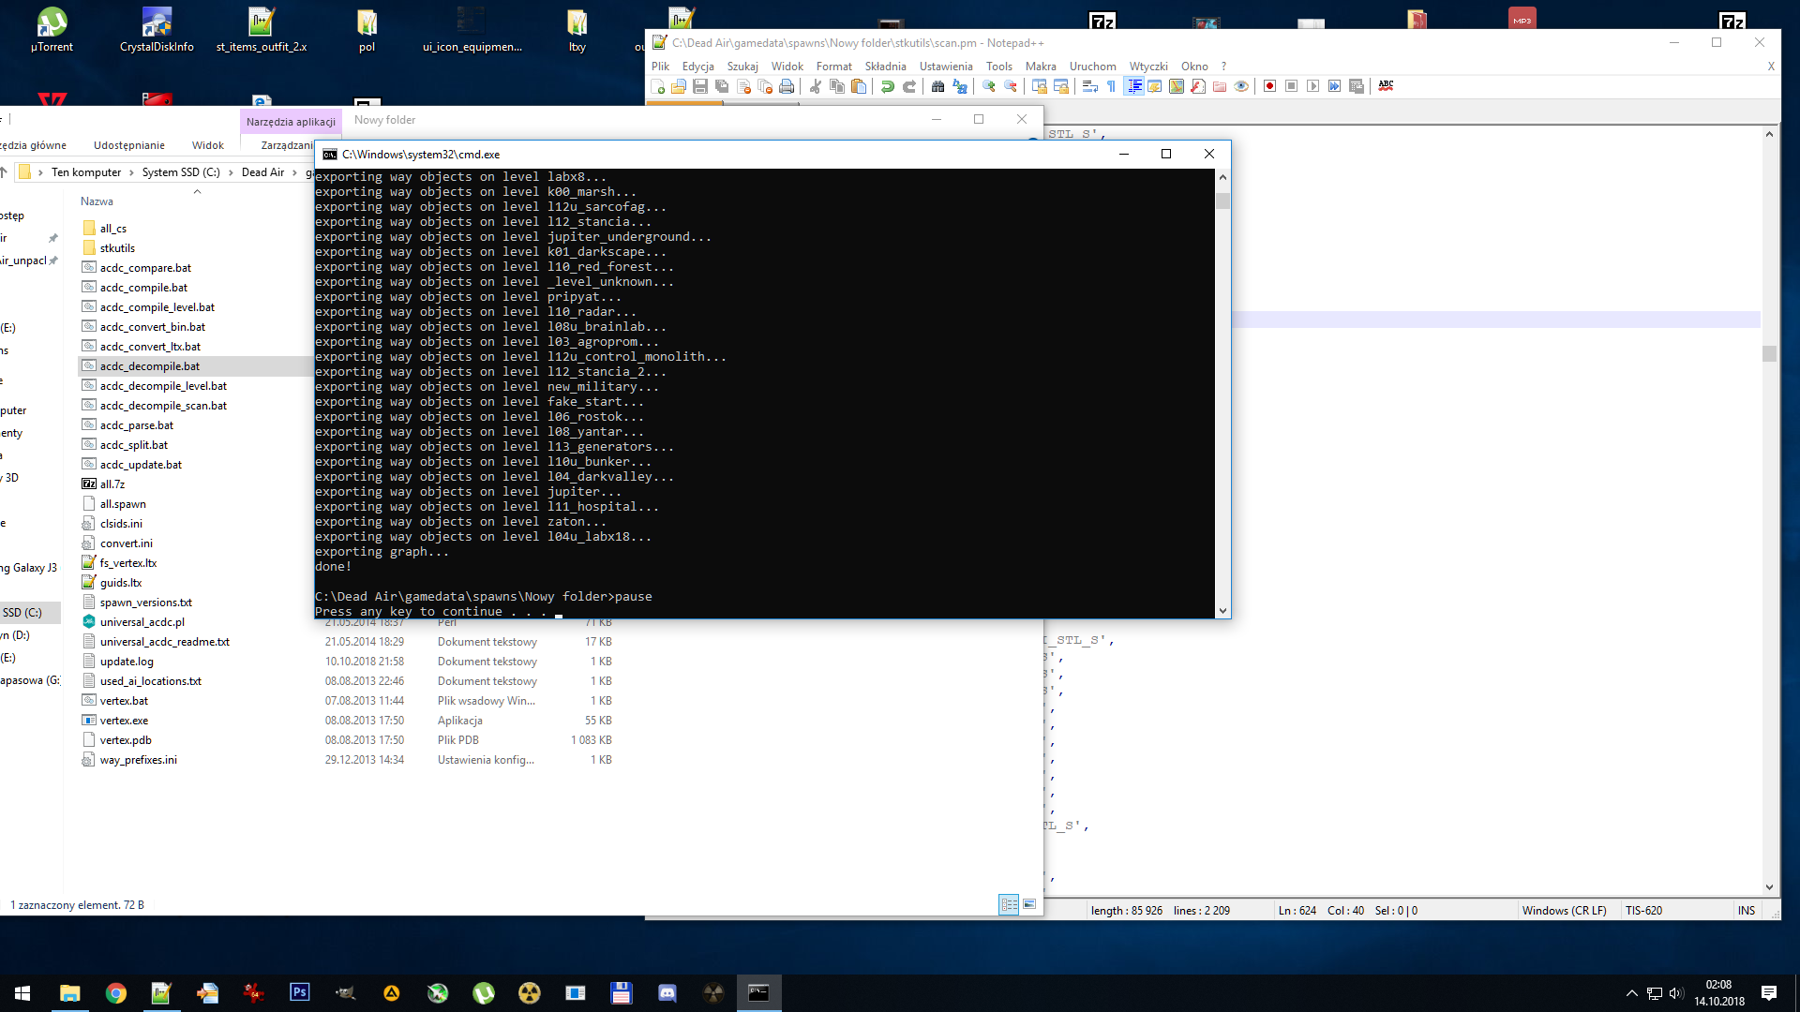Open Find with the binoculars icon
Viewport: 1800px width, 1012px height.
[x=937, y=86]
